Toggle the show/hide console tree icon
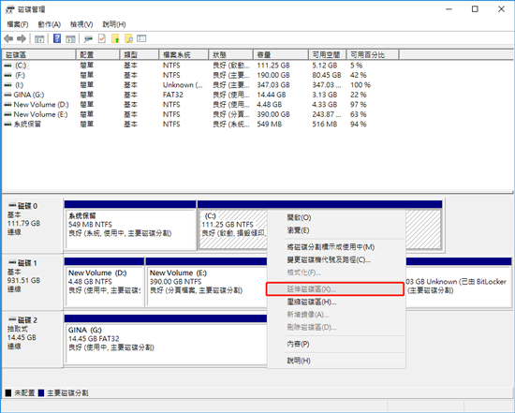The width and height of the screenshot is (515, 413). 39,38
